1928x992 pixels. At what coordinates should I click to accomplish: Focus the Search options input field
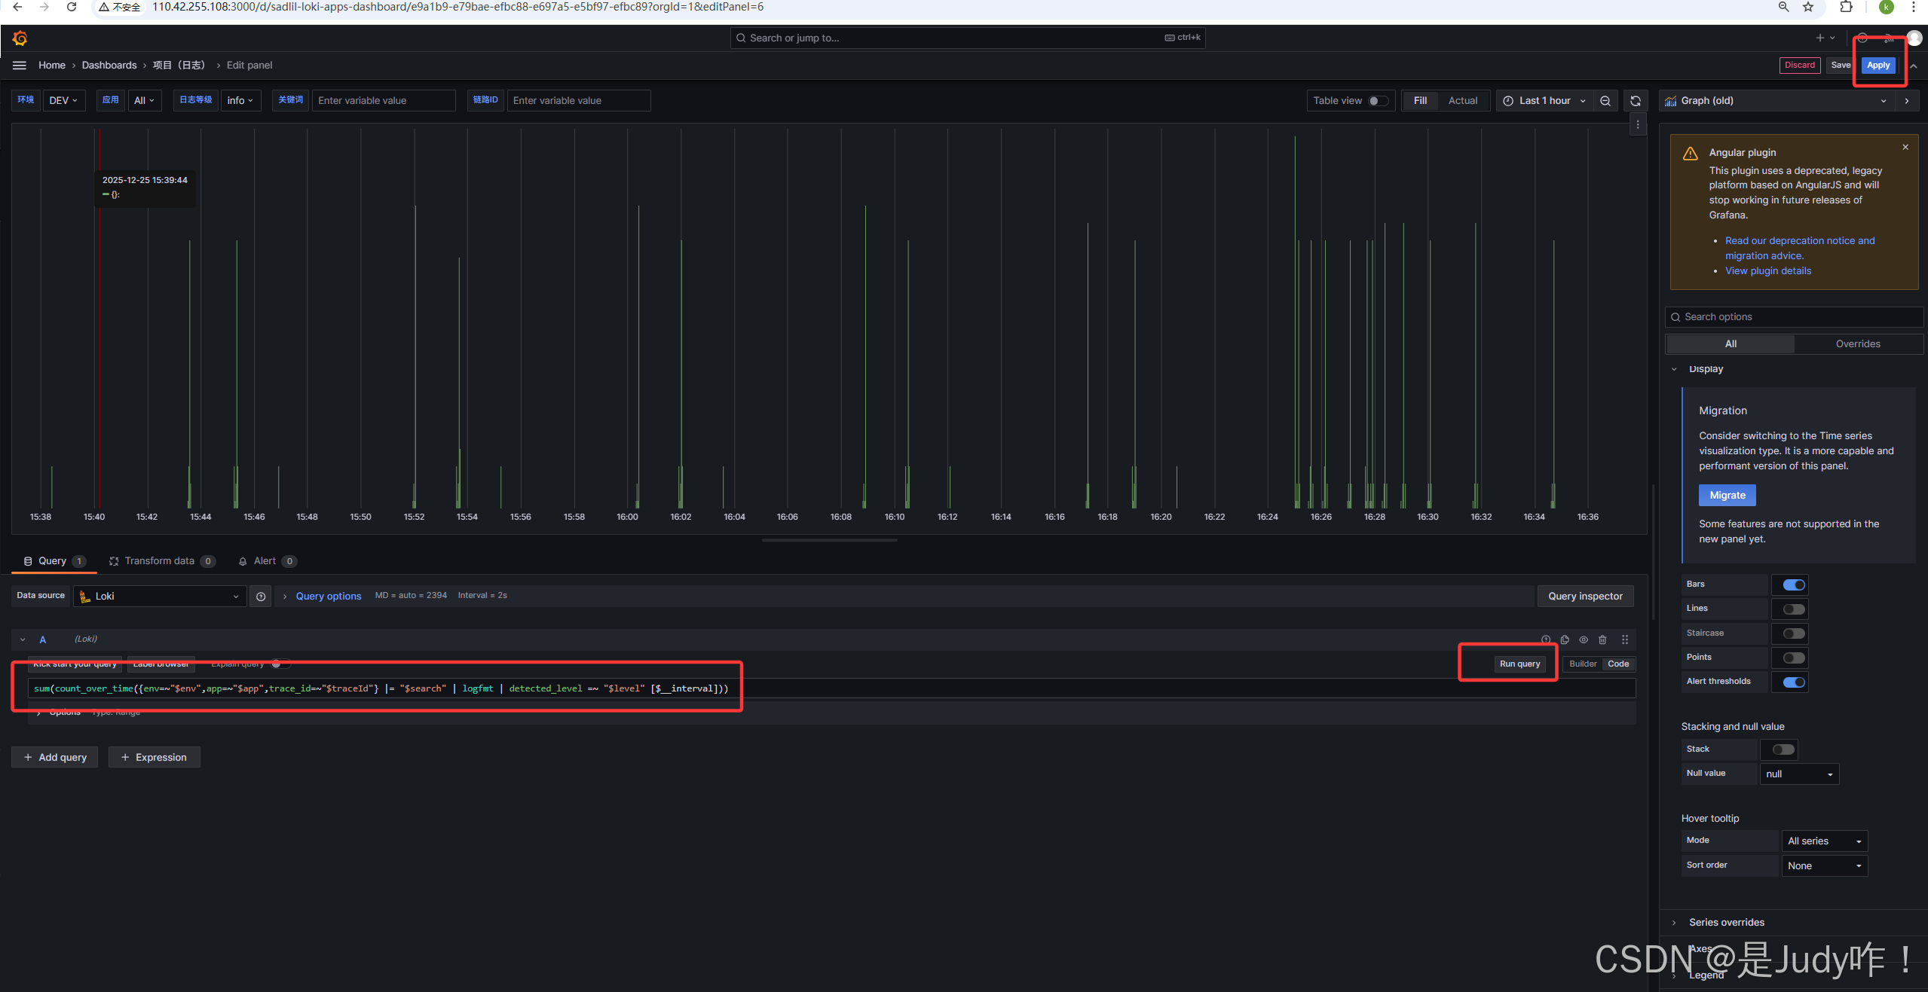pos(1794,317)
